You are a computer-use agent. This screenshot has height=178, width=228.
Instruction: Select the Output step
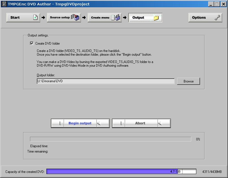139,18
